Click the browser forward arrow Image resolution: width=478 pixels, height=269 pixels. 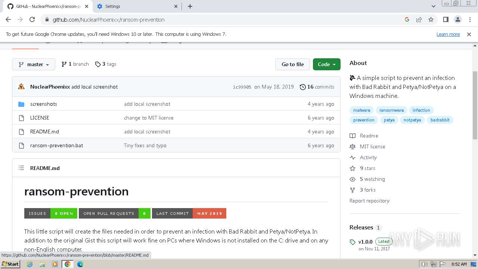pos(20,19)
